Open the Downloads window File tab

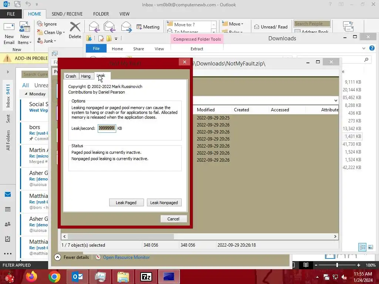(x=96, y=48)
